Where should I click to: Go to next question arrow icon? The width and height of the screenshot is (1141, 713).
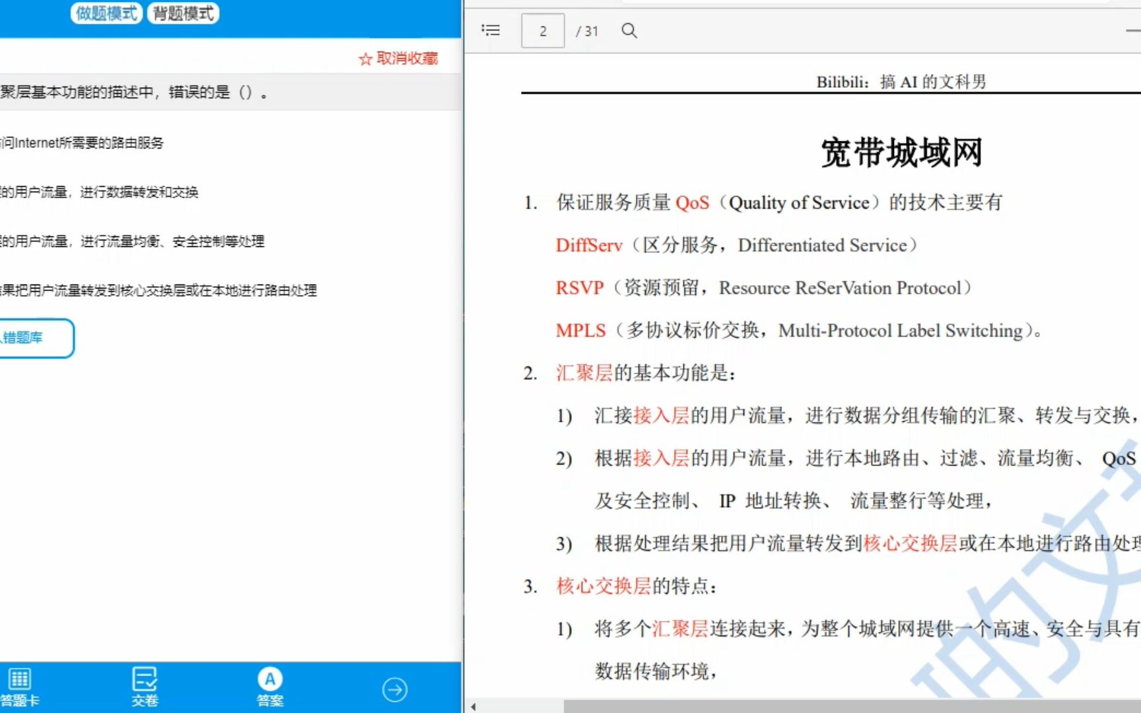[x=395, y=690]
